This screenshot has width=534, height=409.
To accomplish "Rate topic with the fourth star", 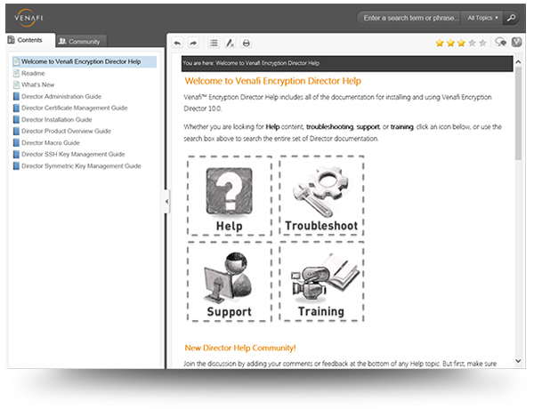I will click(x=473, y=43).
